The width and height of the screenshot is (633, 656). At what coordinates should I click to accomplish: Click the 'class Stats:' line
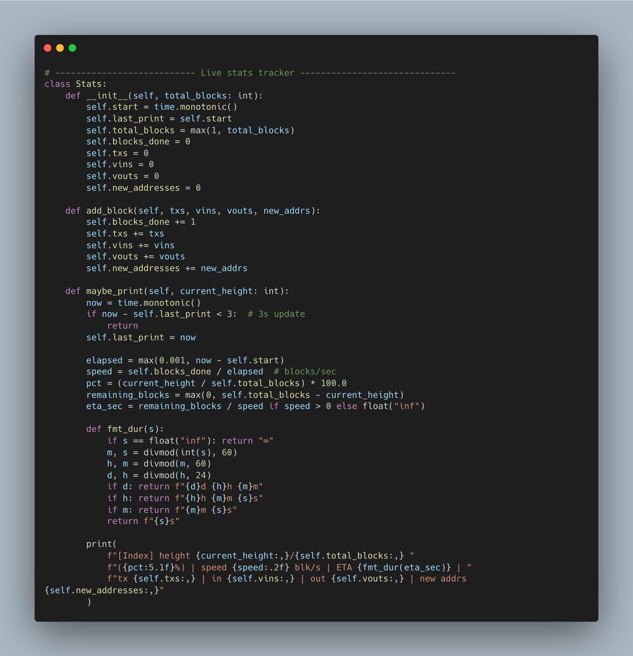(75, 84)
